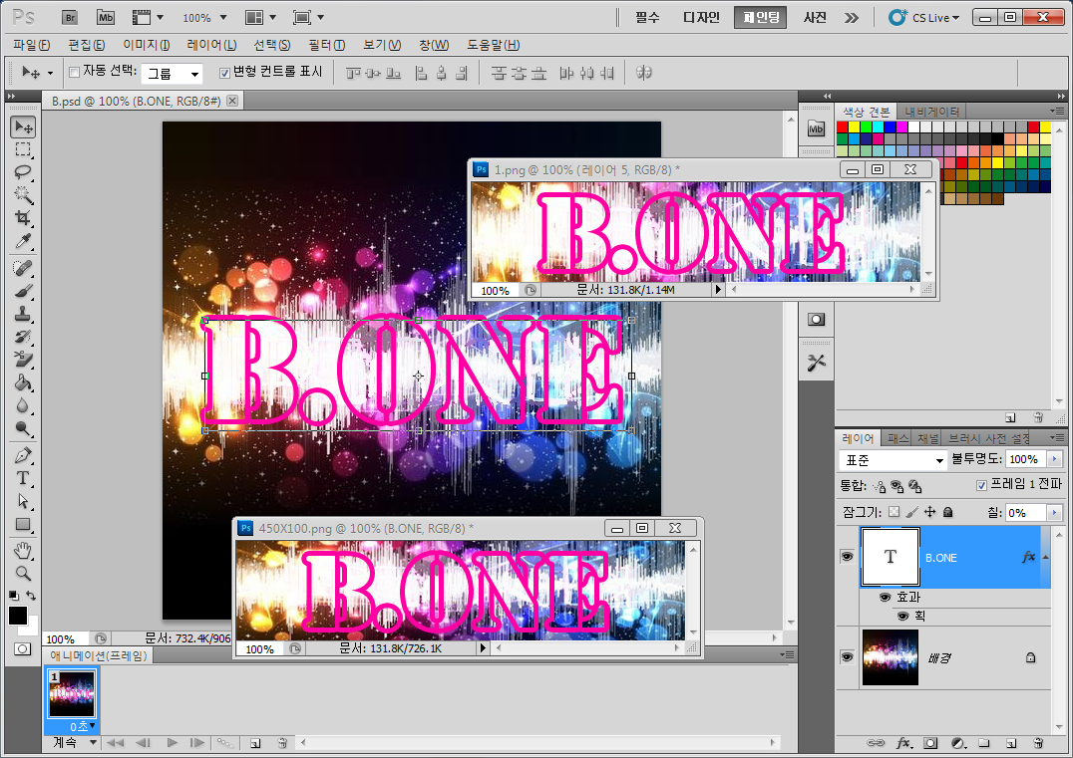Select the Magic Wand tool
Image resolution: width=1073 pixels, height=758 pixels.
click(23, 195)
